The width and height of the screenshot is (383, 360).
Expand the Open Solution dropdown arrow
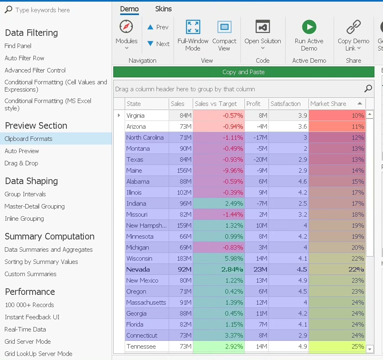point(262,48)
